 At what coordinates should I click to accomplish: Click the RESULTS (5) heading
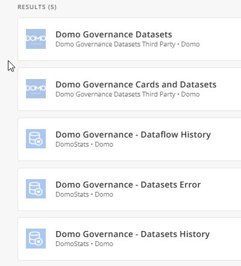(37, 7)
